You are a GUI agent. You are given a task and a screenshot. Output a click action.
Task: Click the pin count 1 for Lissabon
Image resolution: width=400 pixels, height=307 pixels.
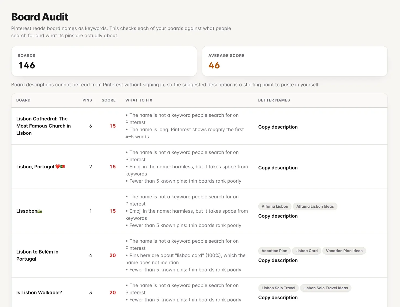point(91,211)
